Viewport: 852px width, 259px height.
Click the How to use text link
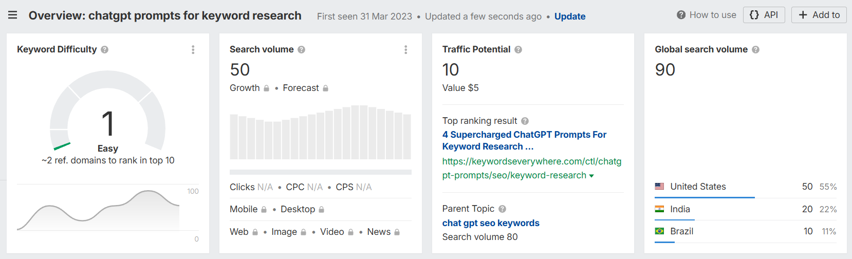(713, 15)
